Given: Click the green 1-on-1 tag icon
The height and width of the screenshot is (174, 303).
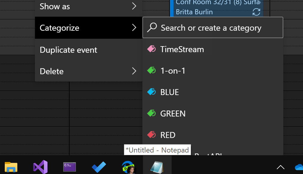Looking at the screenshot, I should tap(151, 70).
